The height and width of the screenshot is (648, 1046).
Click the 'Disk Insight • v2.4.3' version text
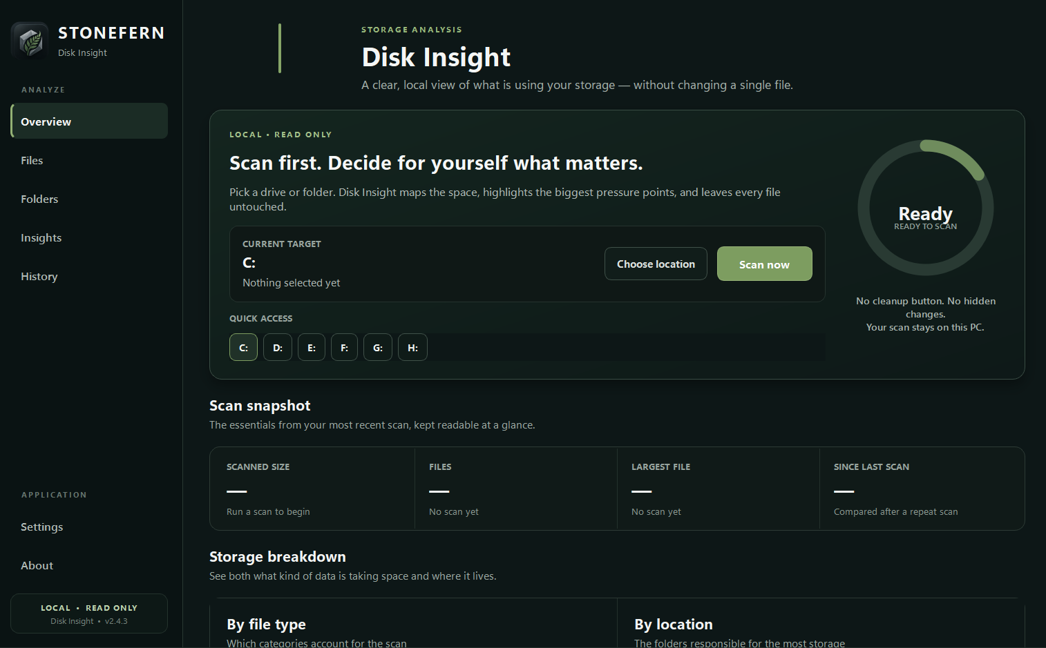pos(89,621)
